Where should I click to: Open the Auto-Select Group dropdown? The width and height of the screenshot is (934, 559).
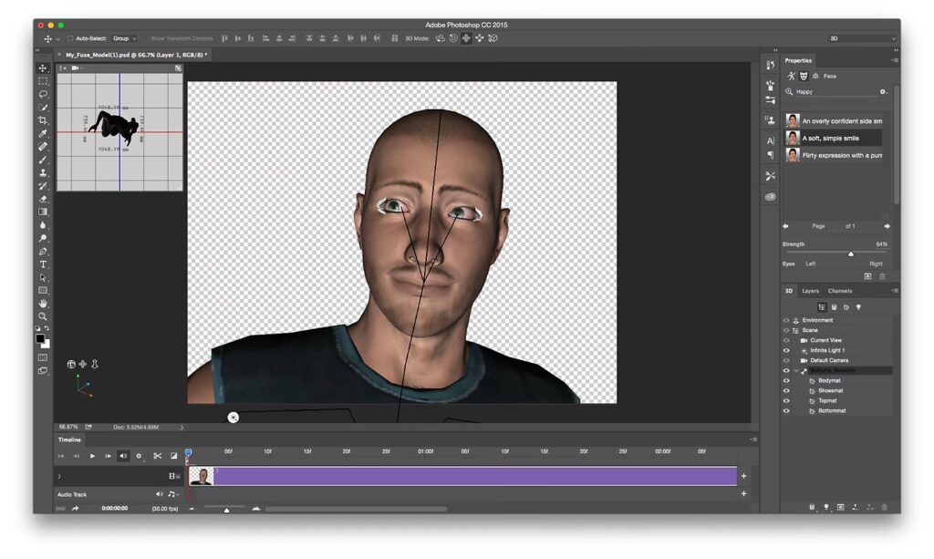[x=124, y=38]
